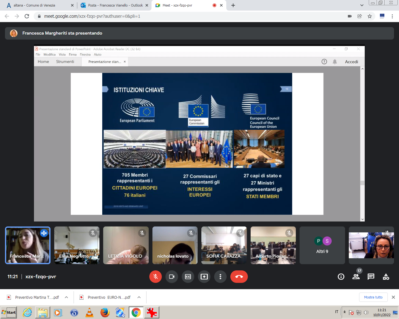The width and height of the screenshot is (399, 319).
Task: Open the chat with everyone icon
Action: [x=371, y=277]
